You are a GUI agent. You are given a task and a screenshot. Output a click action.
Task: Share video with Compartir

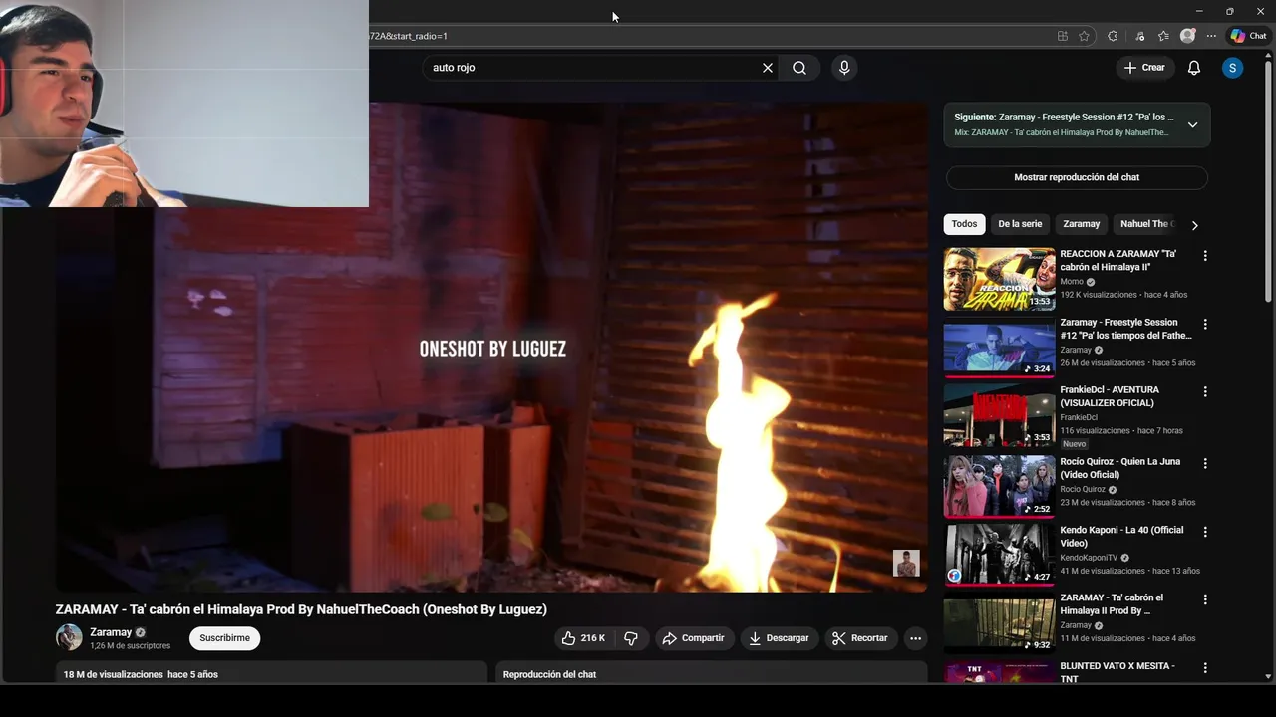coord(694,638)
